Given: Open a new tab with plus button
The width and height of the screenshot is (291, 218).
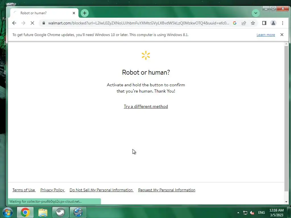Looking at the screenshot, I should pyautogui.click(x=85, y=13).
